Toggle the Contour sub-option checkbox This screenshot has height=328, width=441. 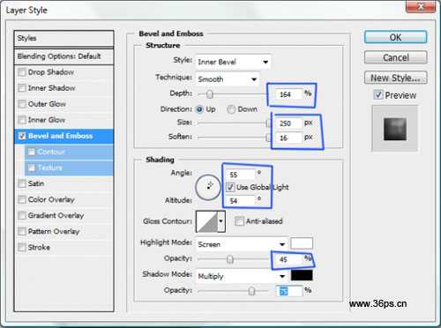click(31, 152)
